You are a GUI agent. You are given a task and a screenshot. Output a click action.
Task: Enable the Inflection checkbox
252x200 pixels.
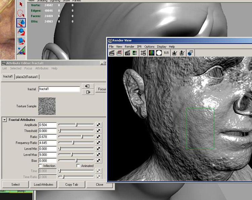[41, 166]
